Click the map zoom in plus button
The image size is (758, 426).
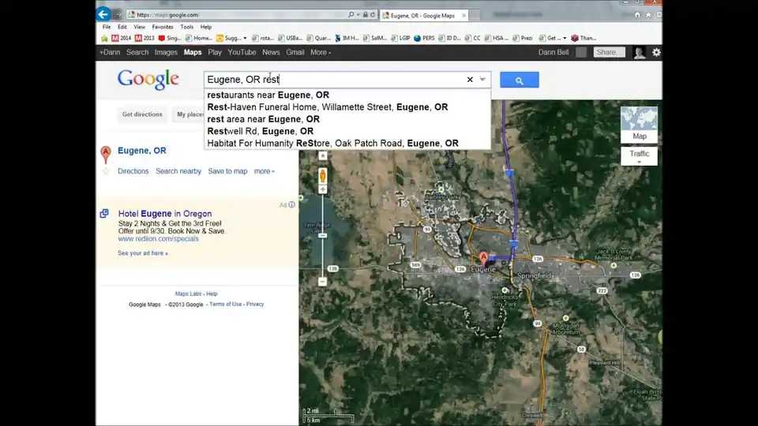(x=322, y=189)
